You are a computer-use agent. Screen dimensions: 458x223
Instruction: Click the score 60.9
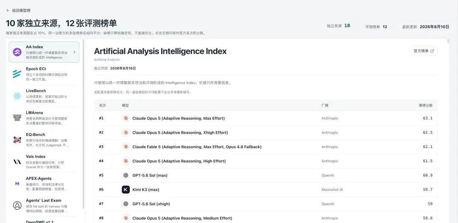pos(427,176)
